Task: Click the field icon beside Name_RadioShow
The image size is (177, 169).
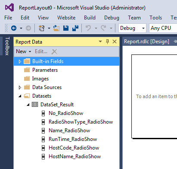Action: pos(43,131)
